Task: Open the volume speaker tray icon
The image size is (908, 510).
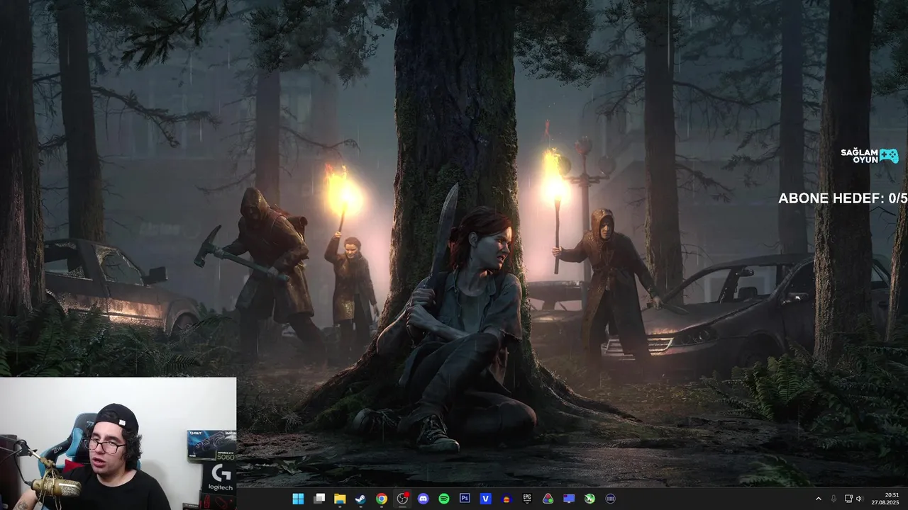Action: point(859,499)
